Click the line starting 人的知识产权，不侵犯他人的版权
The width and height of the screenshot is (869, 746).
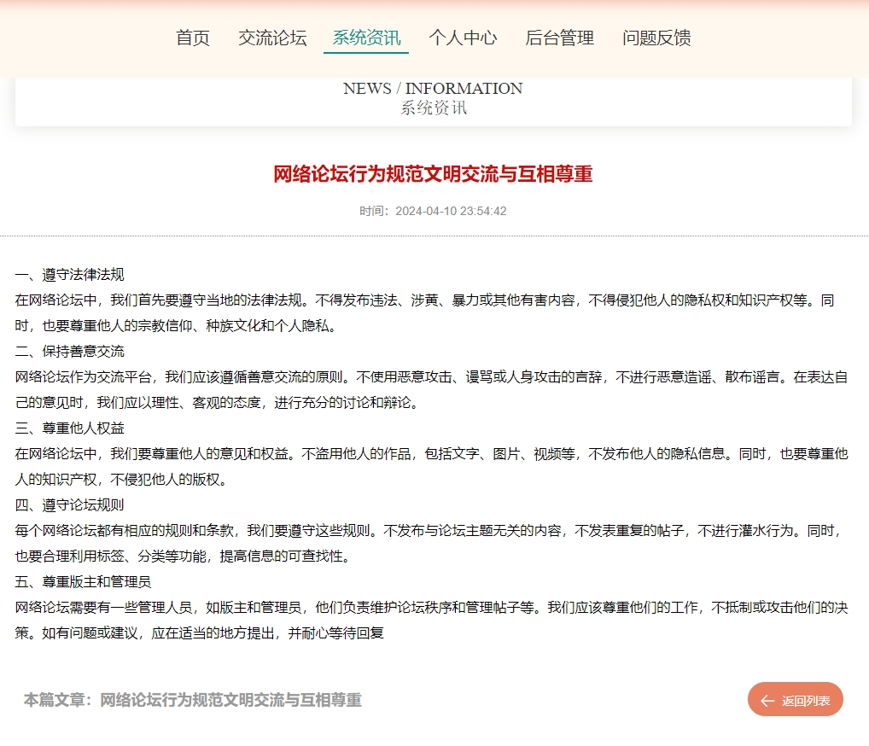coord(121,480)
